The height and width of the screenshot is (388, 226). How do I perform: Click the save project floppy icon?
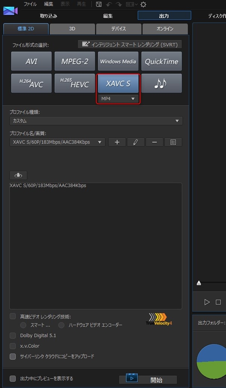pos(99,4)
